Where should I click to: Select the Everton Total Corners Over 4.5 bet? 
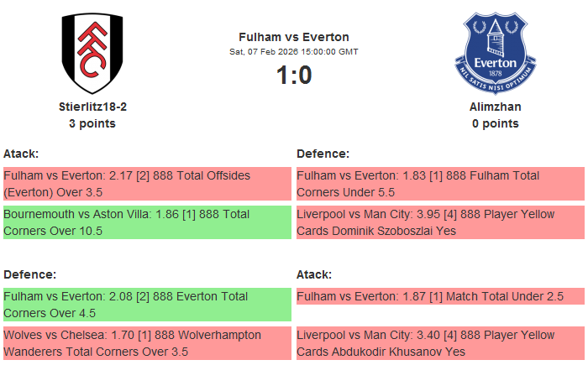146,305
